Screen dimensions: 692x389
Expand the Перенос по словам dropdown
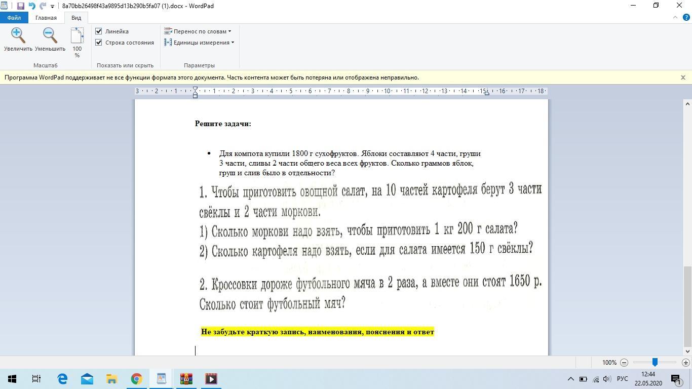tap(198, 31)
